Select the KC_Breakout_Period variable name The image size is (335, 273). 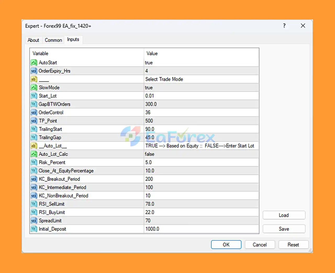(59, 179)
